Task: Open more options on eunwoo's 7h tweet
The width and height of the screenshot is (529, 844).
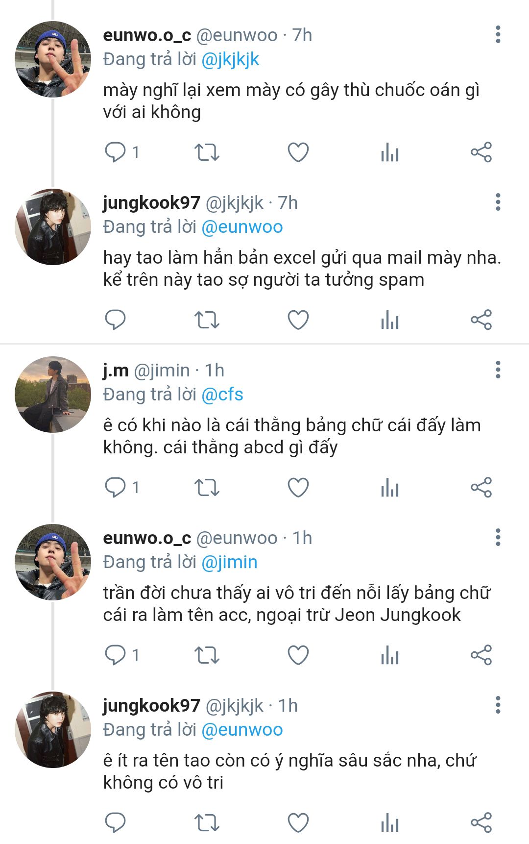Action: [x=498, y=35]
